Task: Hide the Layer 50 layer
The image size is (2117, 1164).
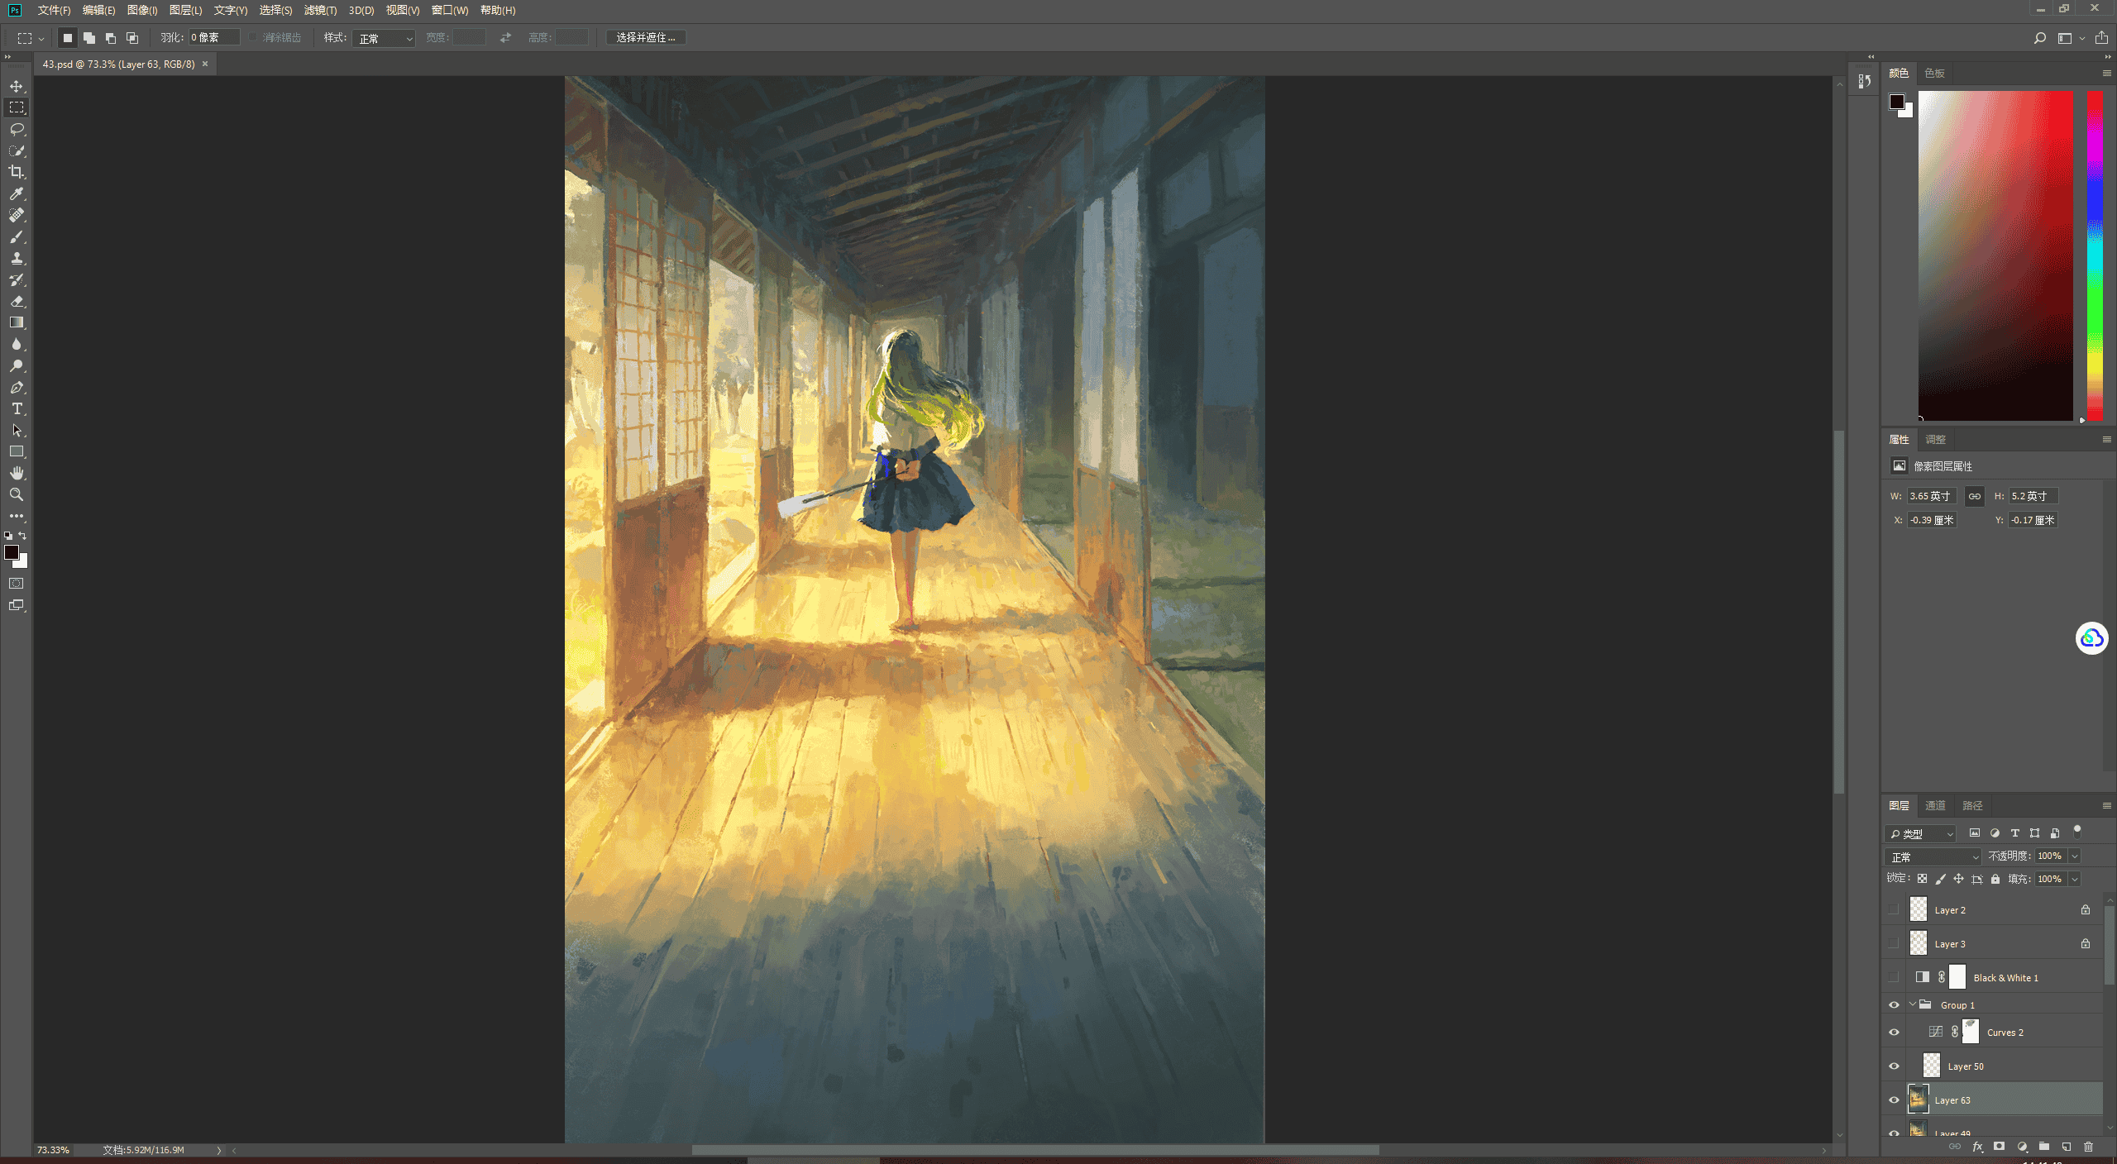Action: point(1894,1066)
